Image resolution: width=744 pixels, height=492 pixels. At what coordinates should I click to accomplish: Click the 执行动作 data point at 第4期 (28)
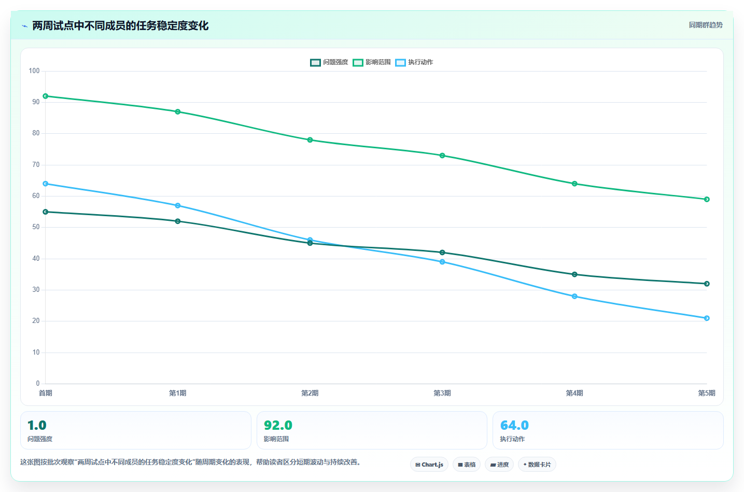[x=574, y=296]
